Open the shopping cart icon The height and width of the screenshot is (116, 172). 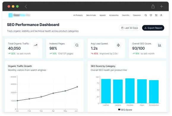156,15
